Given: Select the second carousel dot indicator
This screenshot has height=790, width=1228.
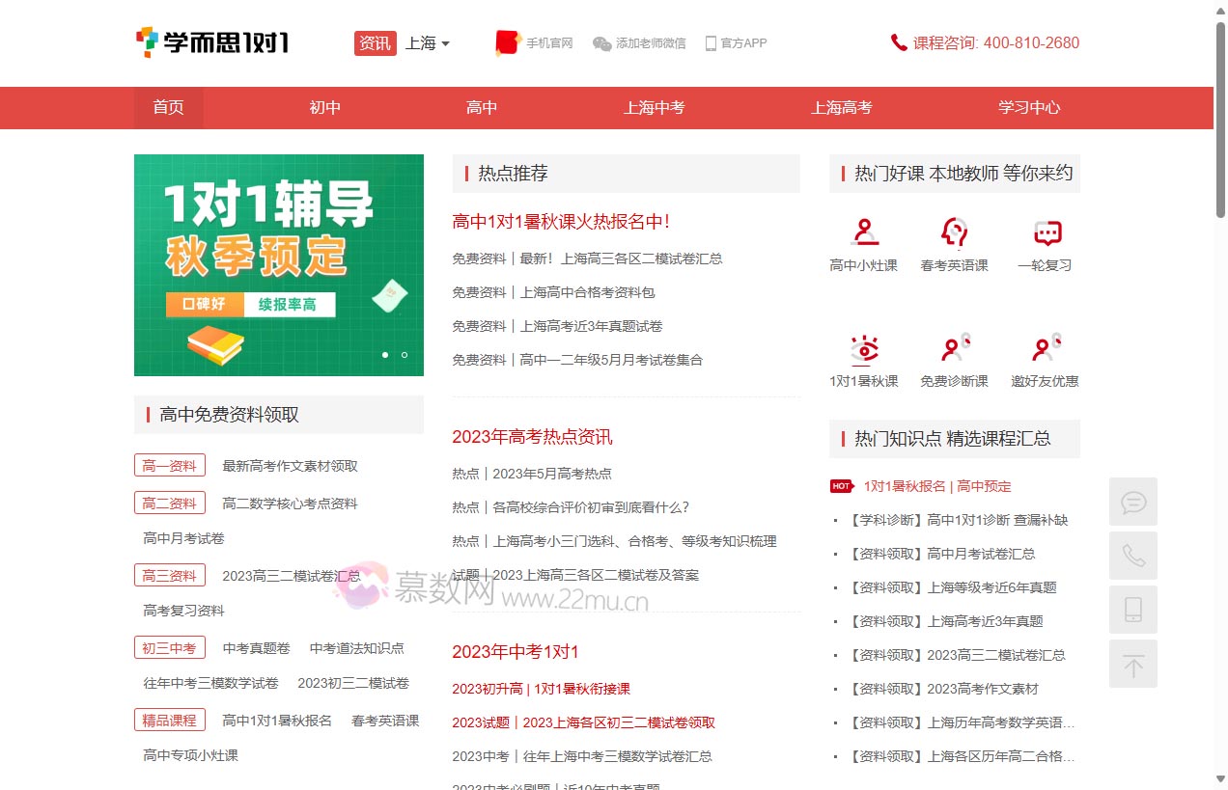Looking at the screenshot, I should click(x=404, y=355).
